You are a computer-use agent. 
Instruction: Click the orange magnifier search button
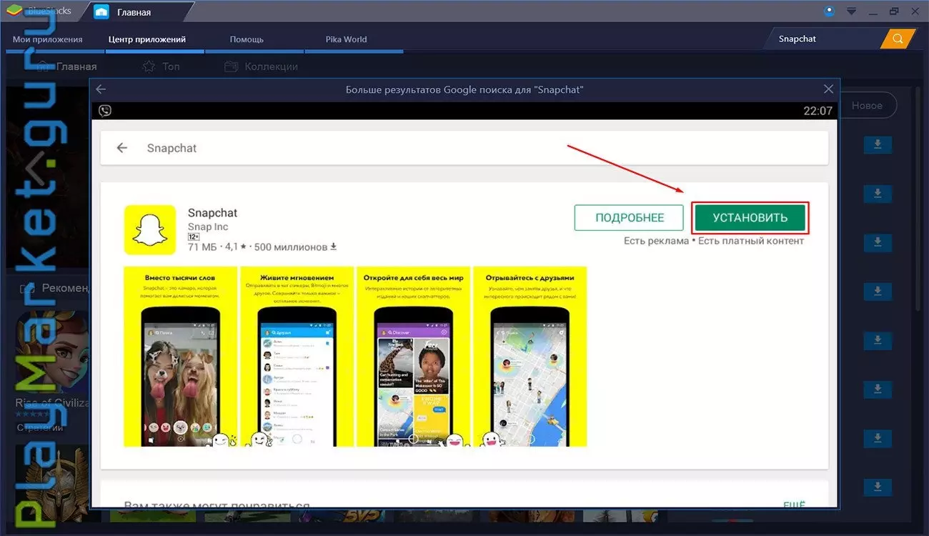point(898,39)
